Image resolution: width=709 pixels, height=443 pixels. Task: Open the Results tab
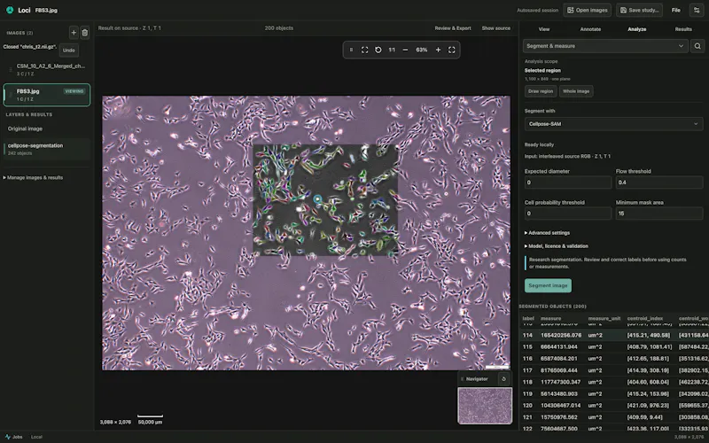click(x=683, y=29)
